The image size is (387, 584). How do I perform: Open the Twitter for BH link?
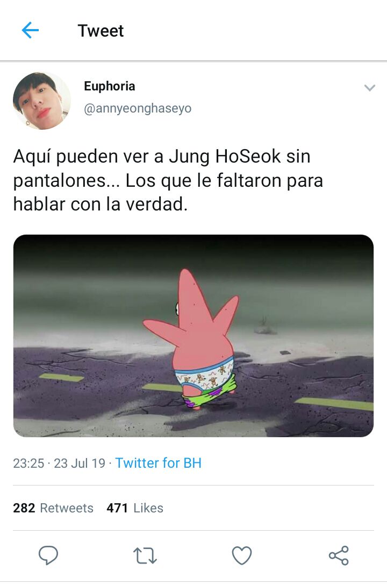159,463
